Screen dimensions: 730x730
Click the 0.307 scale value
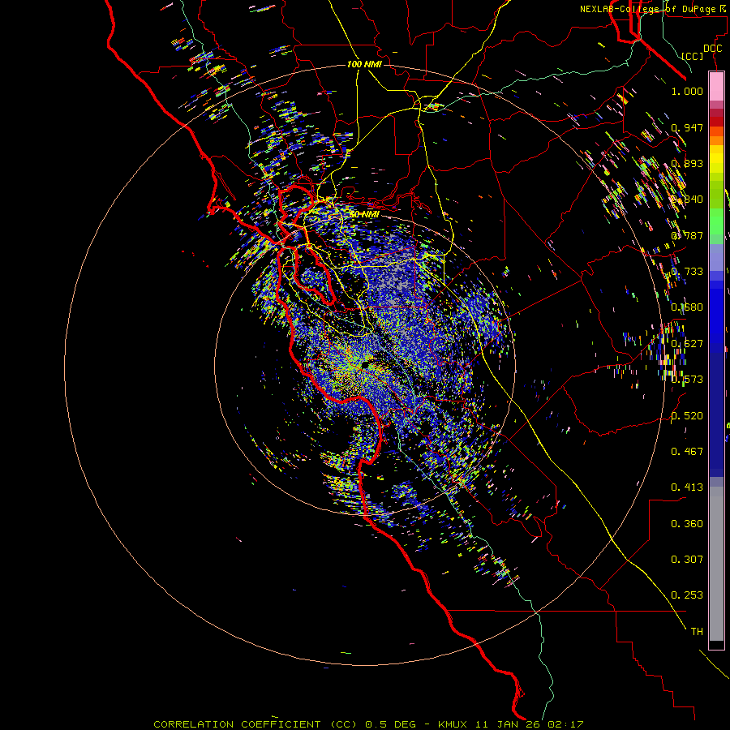click(687, 560)
